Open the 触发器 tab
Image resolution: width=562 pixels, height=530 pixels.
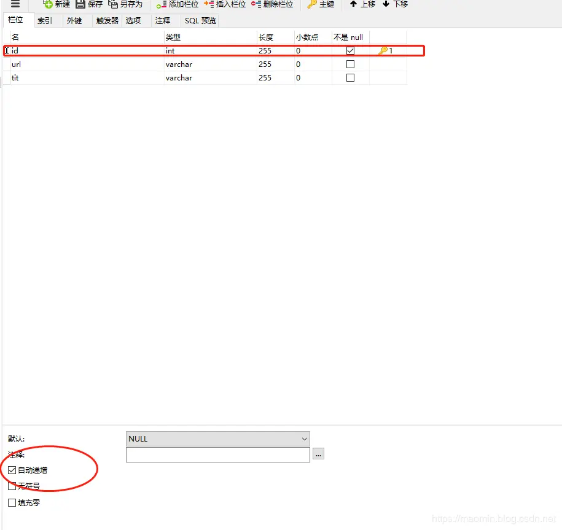coord(107,21)
